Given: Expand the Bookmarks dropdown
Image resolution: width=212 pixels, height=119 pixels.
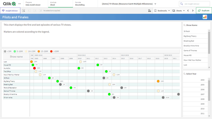Looking at the screenshot, I should pos(162,10).
